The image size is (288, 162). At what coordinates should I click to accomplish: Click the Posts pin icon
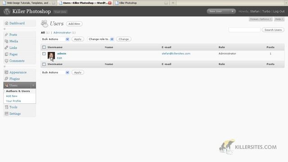tap(6, 35)
